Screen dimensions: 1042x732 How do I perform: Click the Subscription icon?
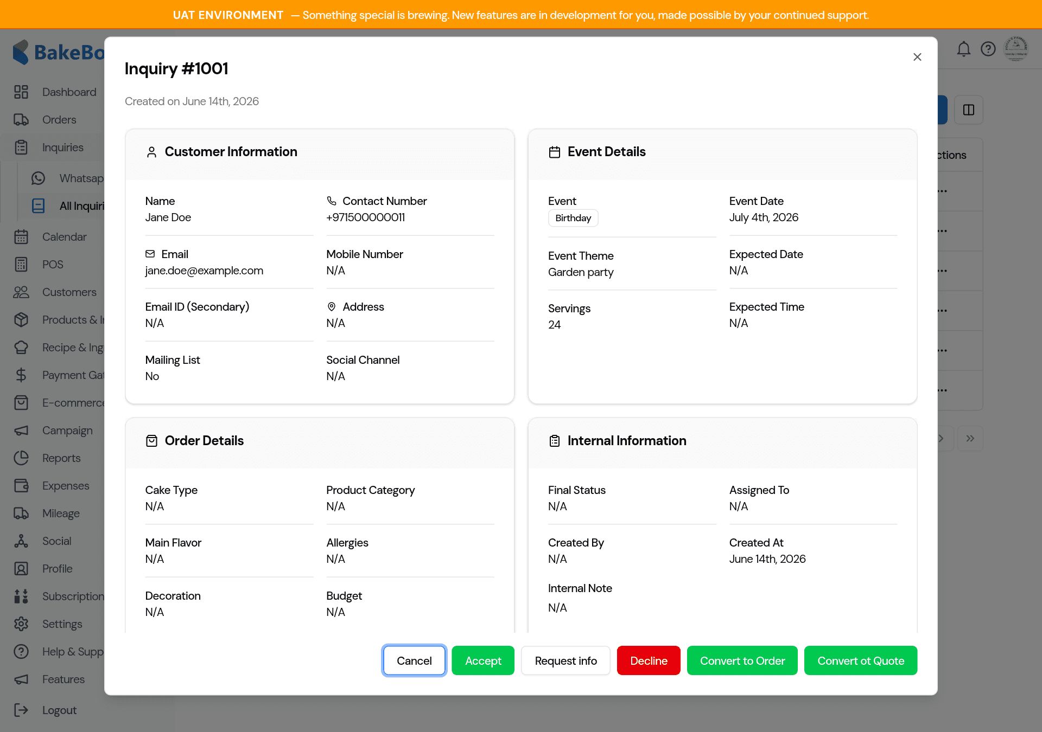(x=21, y=596)
